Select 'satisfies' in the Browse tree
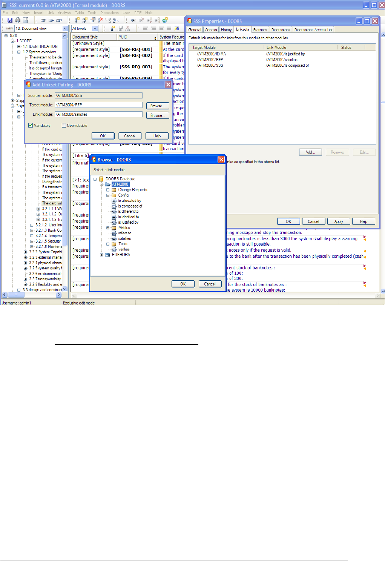The width and height of the screenshot is (385, 561). click(x=124, y=238)
